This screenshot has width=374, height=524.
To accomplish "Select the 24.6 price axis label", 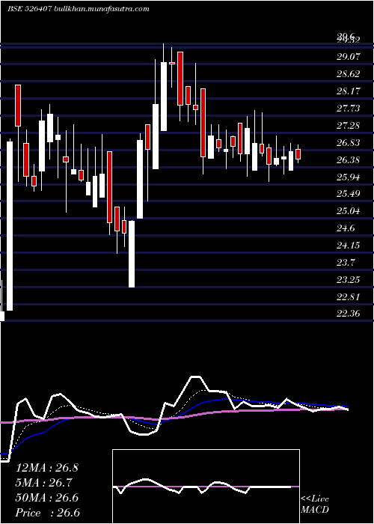I will click(x=346, y=228).
